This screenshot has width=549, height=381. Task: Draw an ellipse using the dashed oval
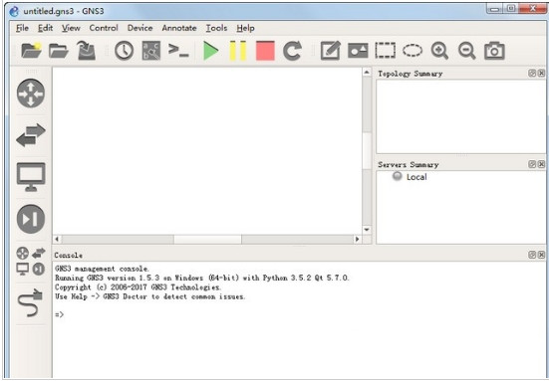[412, 51]
